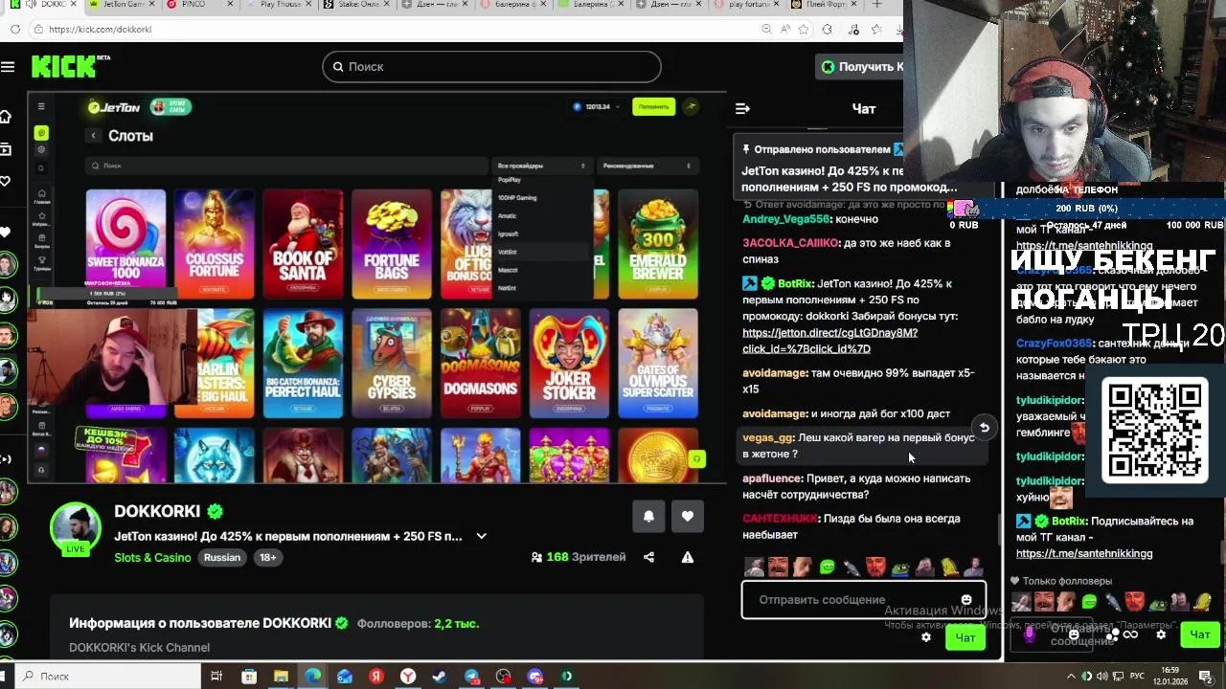This screenshot has height=689, width=1226.
Task: Insert the green smiley emote in chat
Action: 828,568
